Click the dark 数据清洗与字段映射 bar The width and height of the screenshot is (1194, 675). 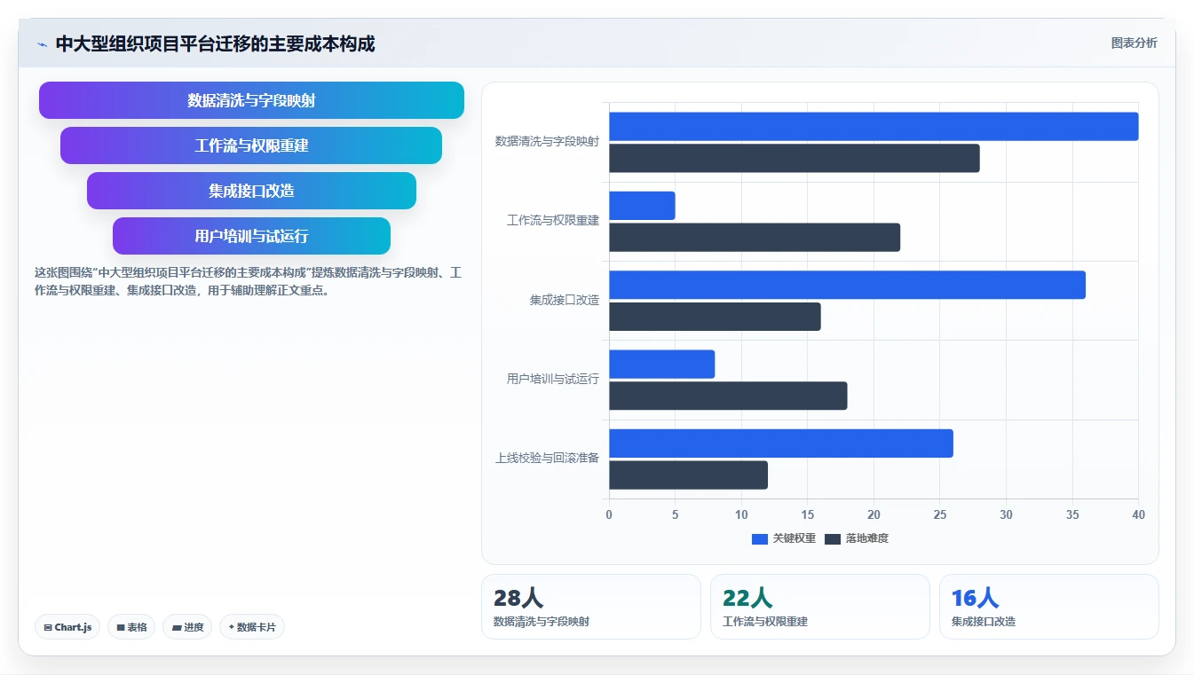[795, 158]
